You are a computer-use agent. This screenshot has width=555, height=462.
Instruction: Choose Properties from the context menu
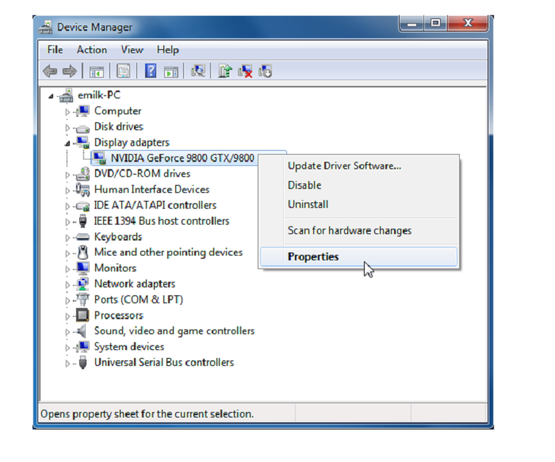[x=358, y=256]
